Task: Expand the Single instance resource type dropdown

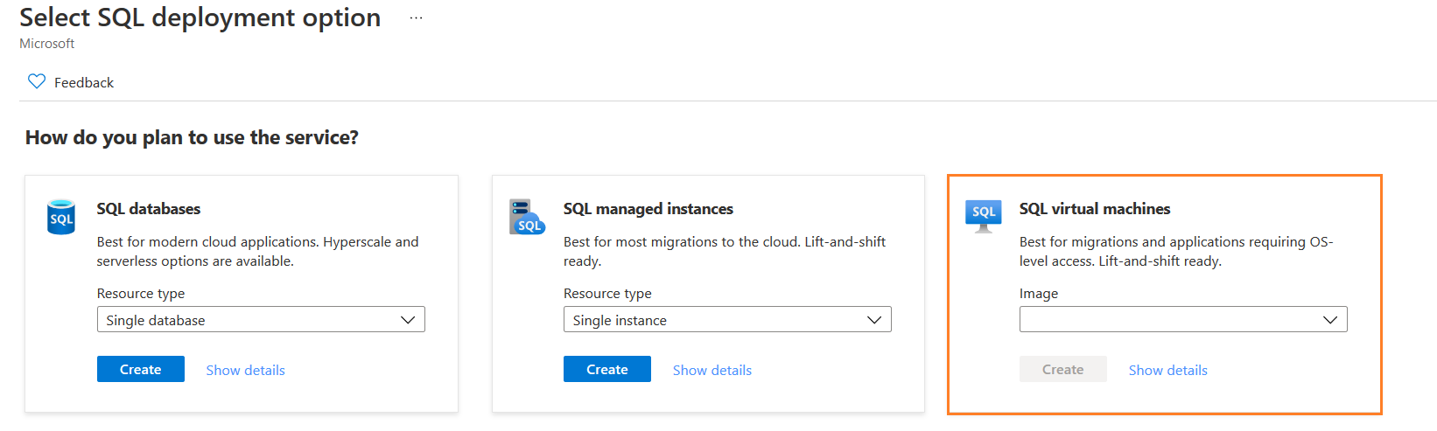Action: click(727, 320)
